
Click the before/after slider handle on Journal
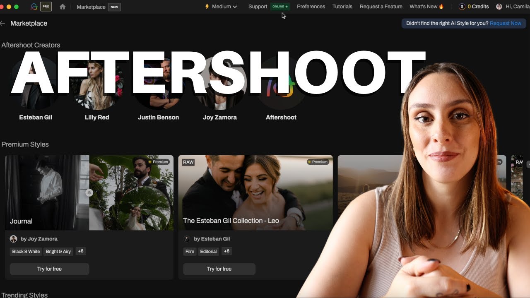[89, 192]
